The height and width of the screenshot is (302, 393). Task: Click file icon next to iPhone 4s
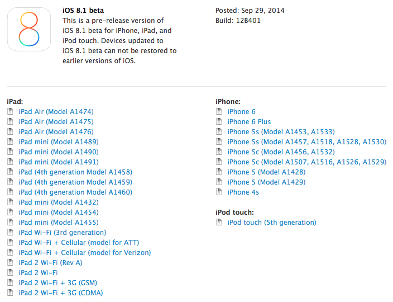point(218,192)
